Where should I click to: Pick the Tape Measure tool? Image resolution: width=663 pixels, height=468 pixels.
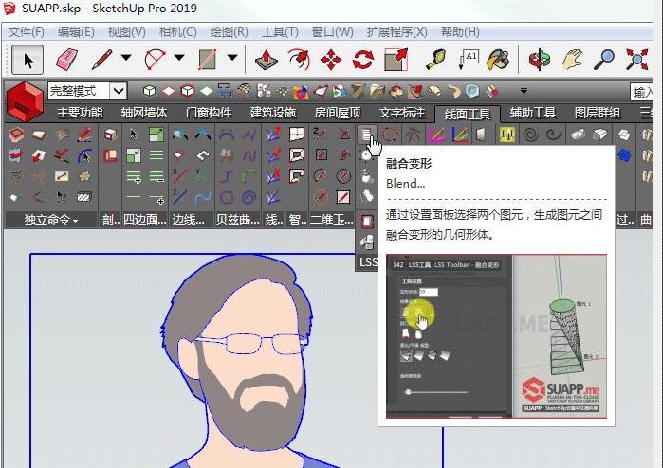point(437,60)
